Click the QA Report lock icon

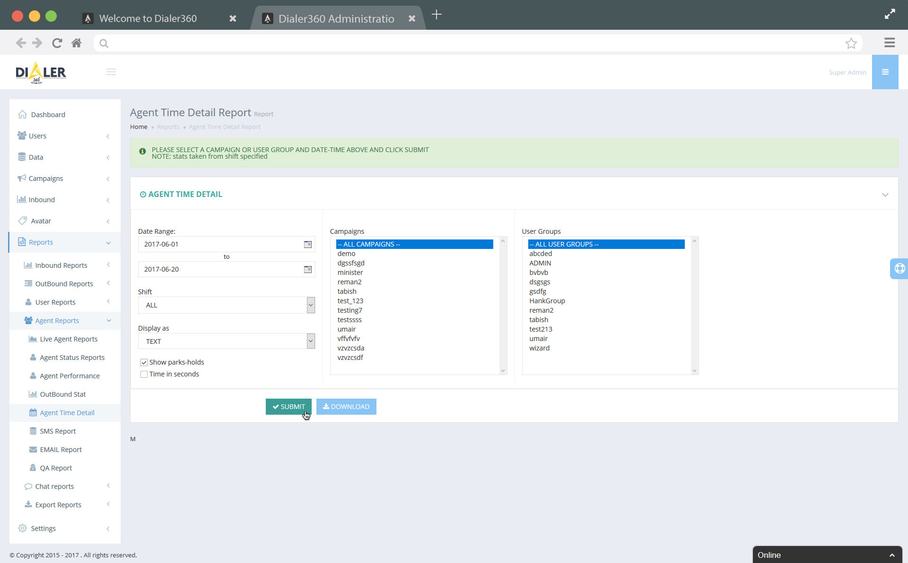click(33, 468)
